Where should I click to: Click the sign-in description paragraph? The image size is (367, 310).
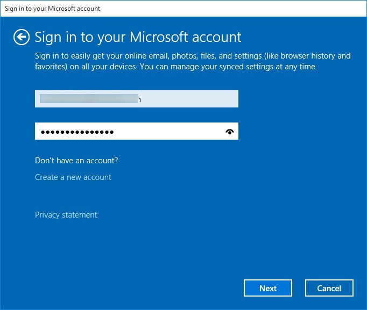pos(193,61)
